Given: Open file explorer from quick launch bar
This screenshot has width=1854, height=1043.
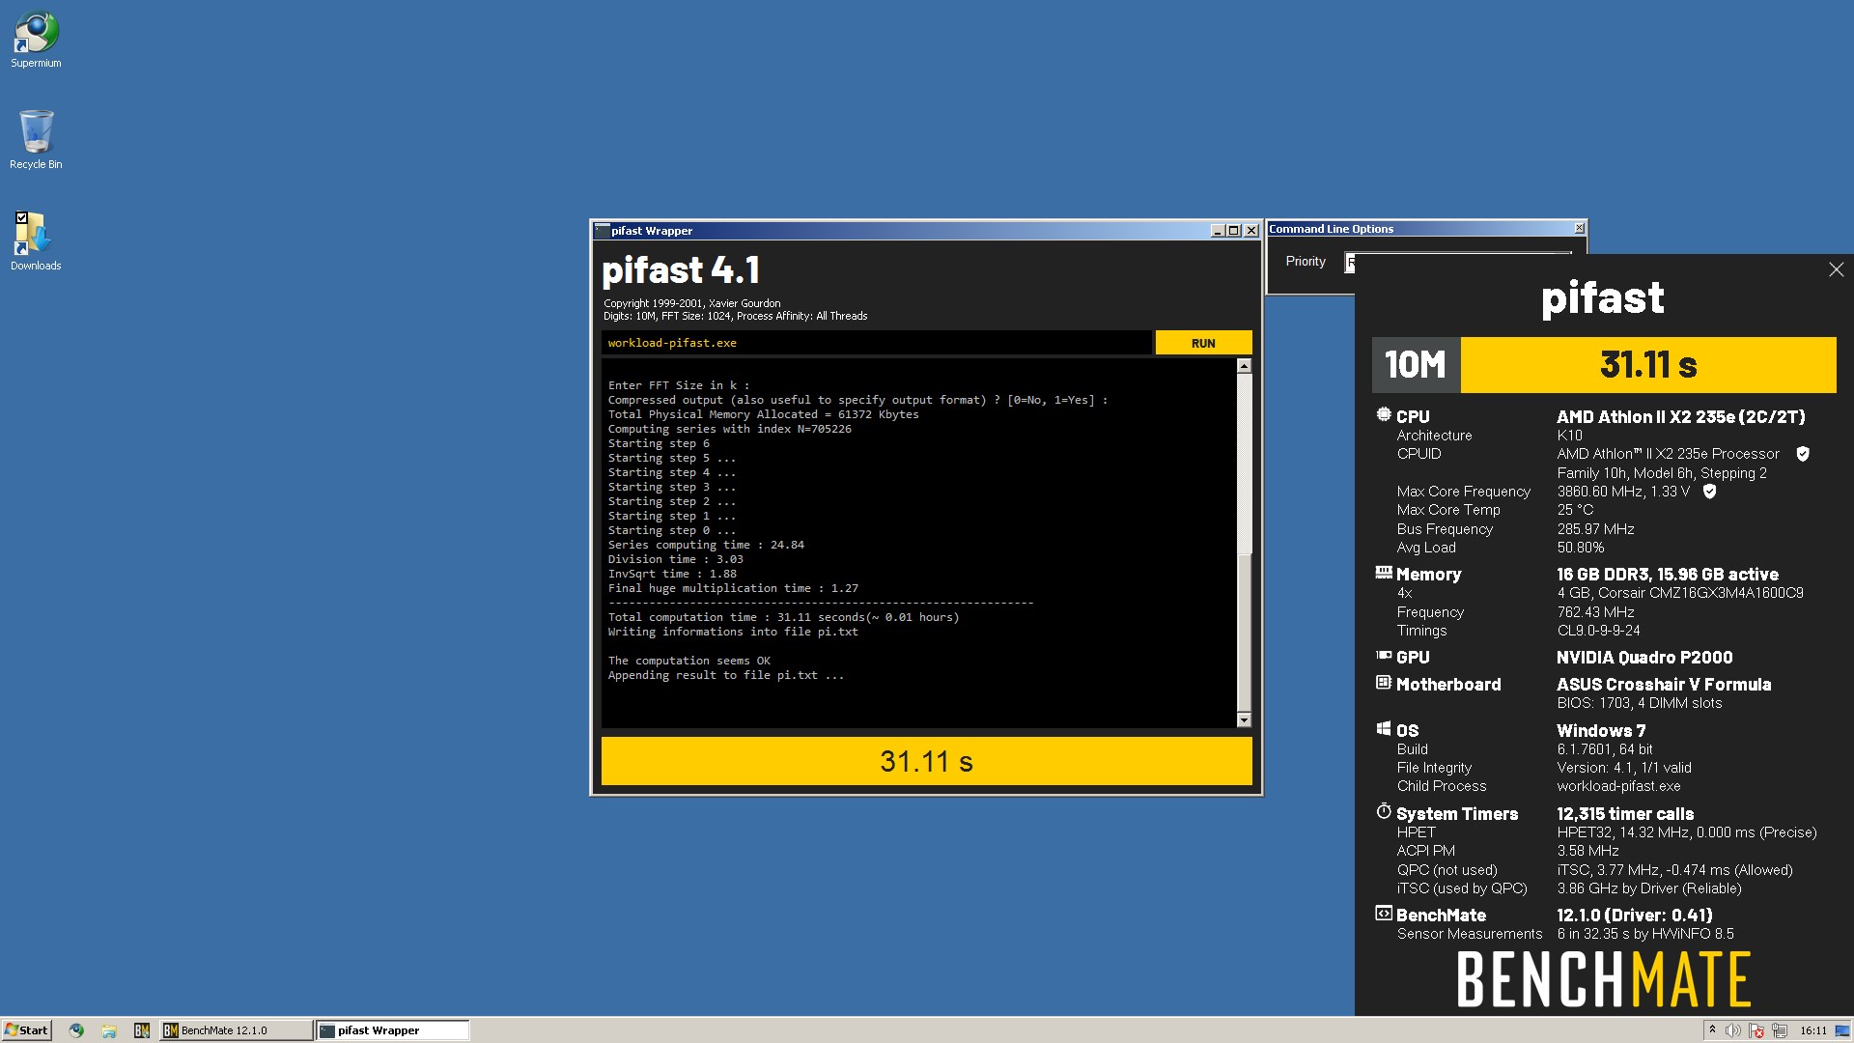Looking at the screenshot, I should (109, 1030).
